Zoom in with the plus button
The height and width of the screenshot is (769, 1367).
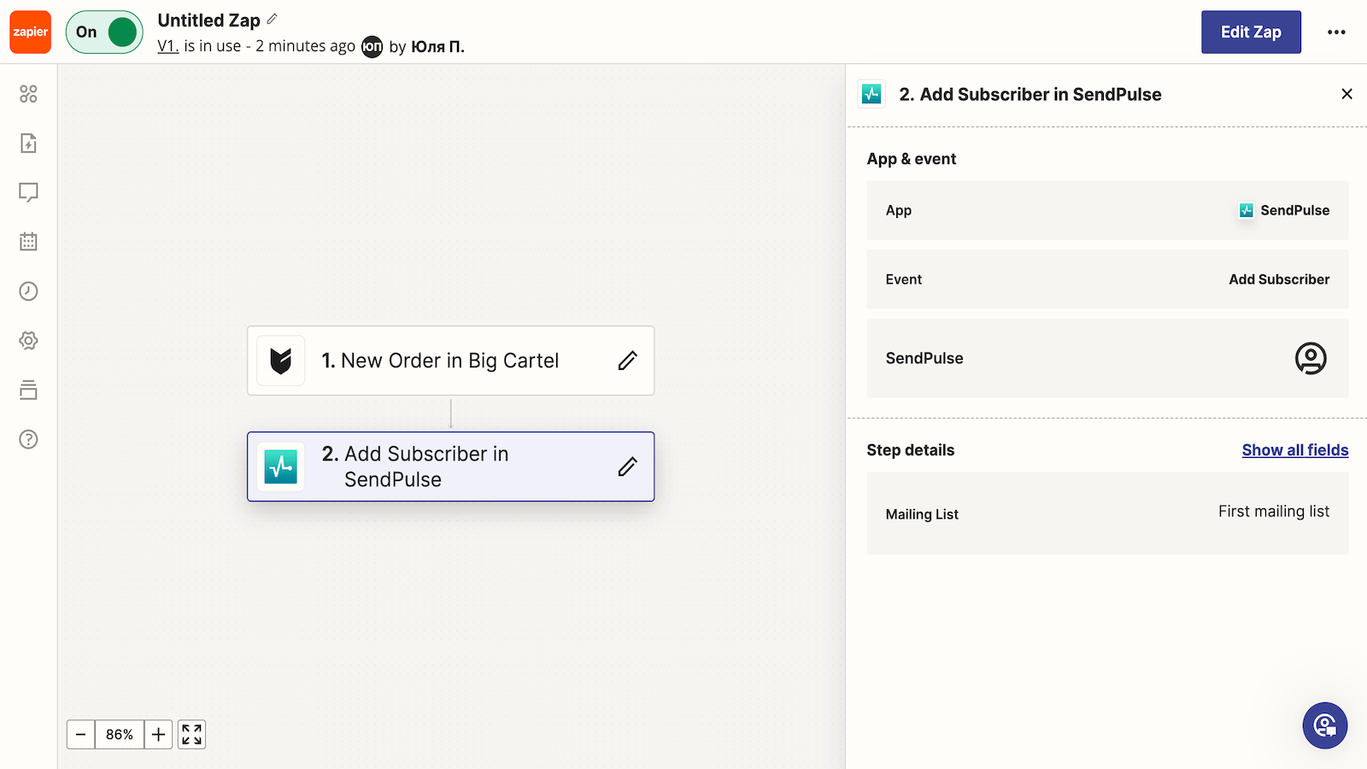pyautogui.click(x=158, y=735)
